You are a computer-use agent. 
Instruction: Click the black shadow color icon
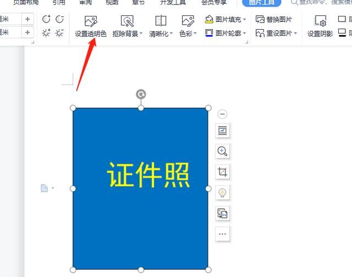point(342,33)
